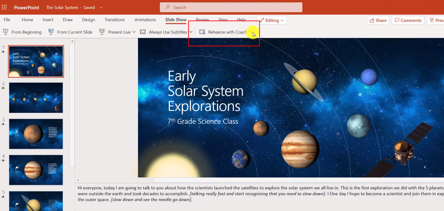Switch to the Draw tab

(x=68, y=20)
